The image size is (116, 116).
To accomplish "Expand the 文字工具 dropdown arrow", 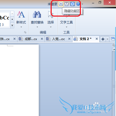I will click(66, 27).
